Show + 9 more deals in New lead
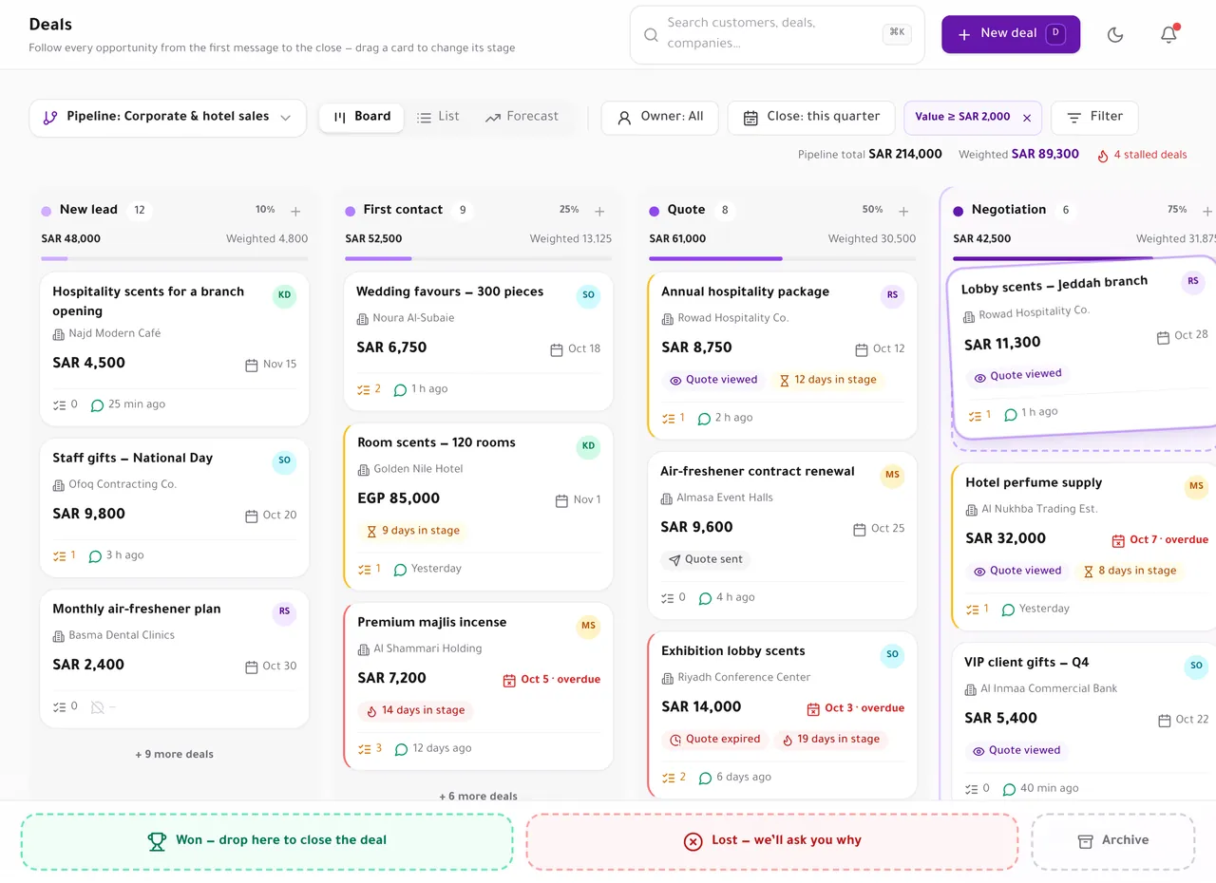1216x883 pixels. (175, 754)
